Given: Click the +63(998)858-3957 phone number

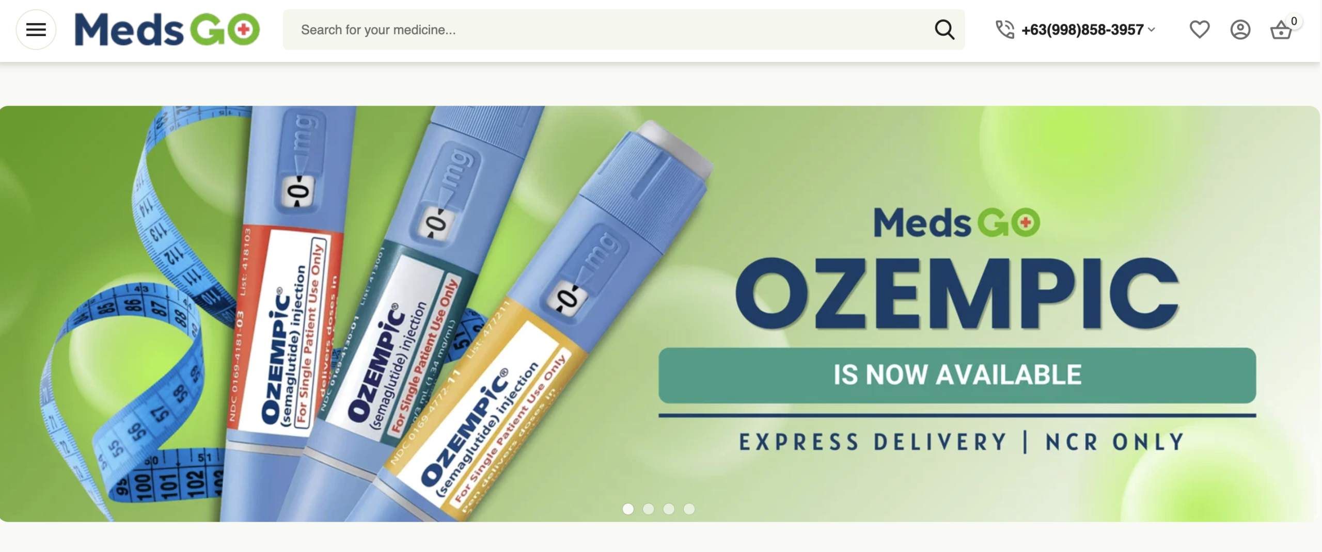Looking at the screenshot, I should click(x=1082, y=30).
